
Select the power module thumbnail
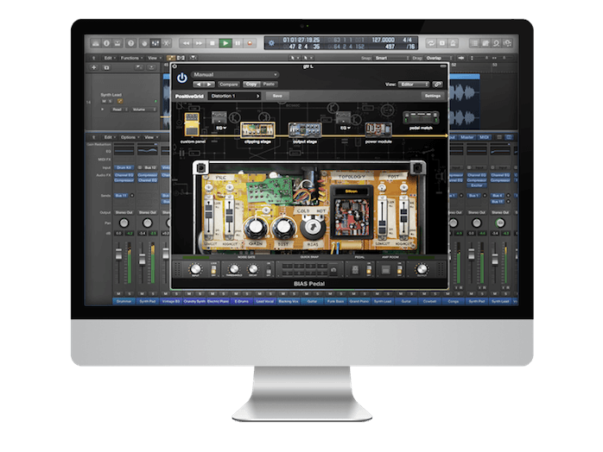378,129
